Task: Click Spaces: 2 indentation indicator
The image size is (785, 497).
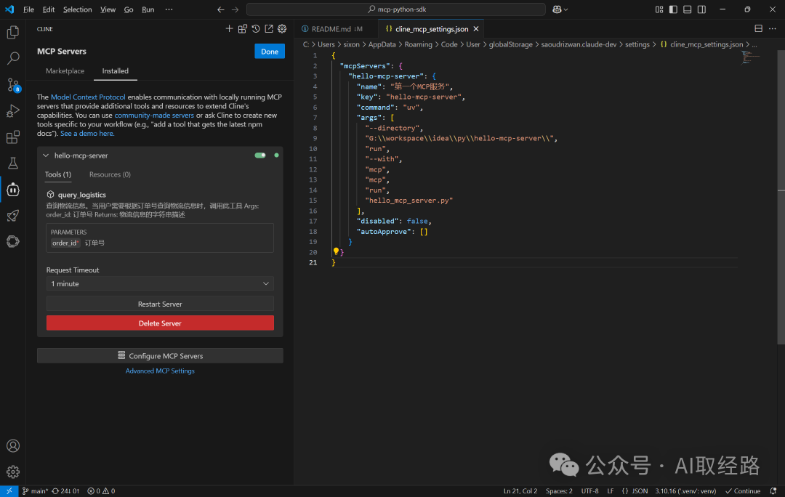Action: tap(559, 491)
